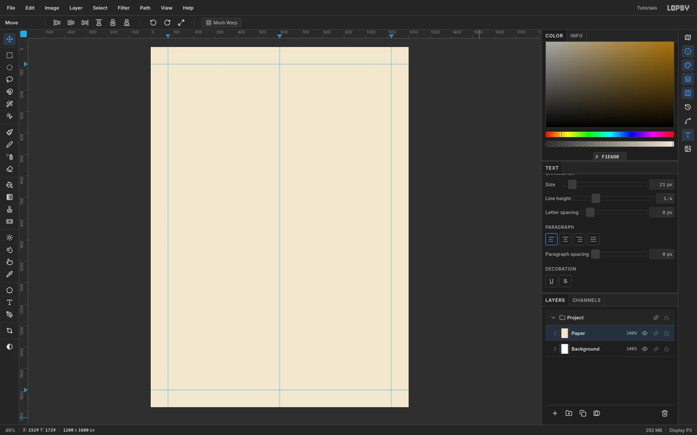Hide the Background layer
Image resolution: width=697 pixels, height=435 pixels.
pos(645,349)
